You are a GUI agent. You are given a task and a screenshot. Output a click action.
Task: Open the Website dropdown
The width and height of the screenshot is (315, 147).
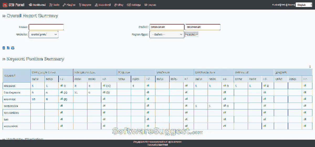tap(44, 34)
